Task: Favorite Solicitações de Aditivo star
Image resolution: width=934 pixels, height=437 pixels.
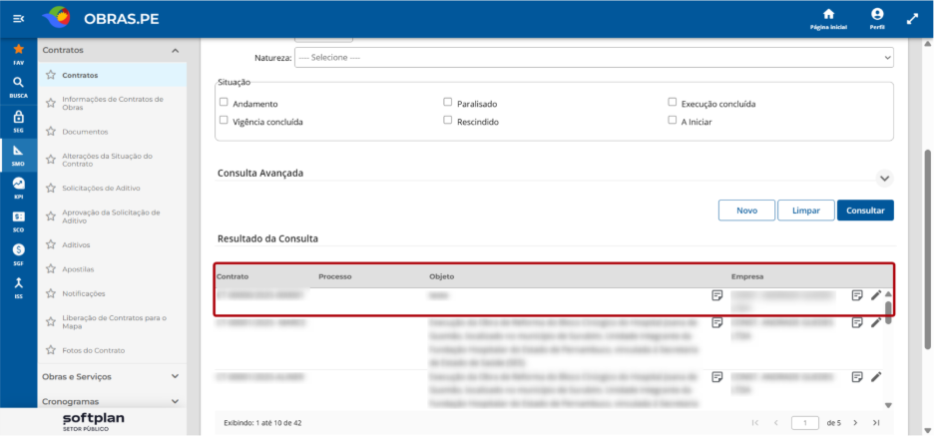Action: click(x=51, y=188)
